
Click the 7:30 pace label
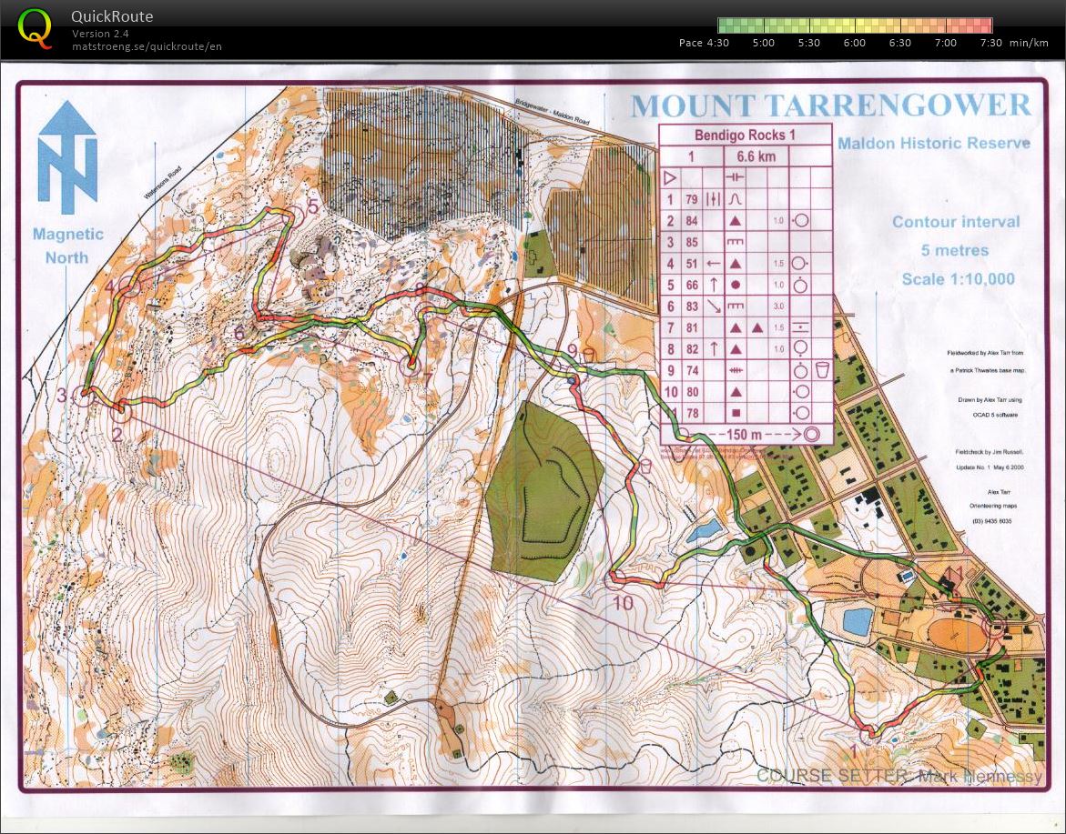[990, 43]
